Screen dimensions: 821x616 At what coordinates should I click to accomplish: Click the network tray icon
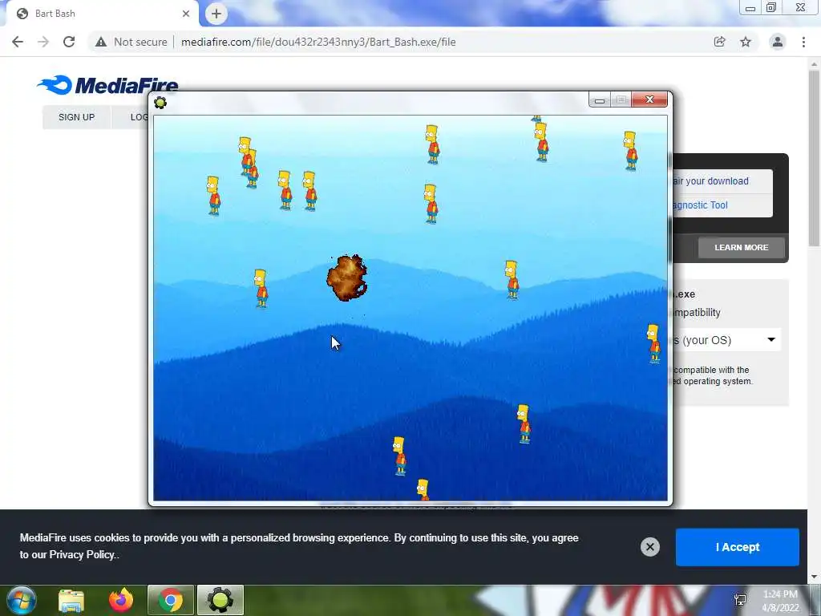(x=740, y=600)
